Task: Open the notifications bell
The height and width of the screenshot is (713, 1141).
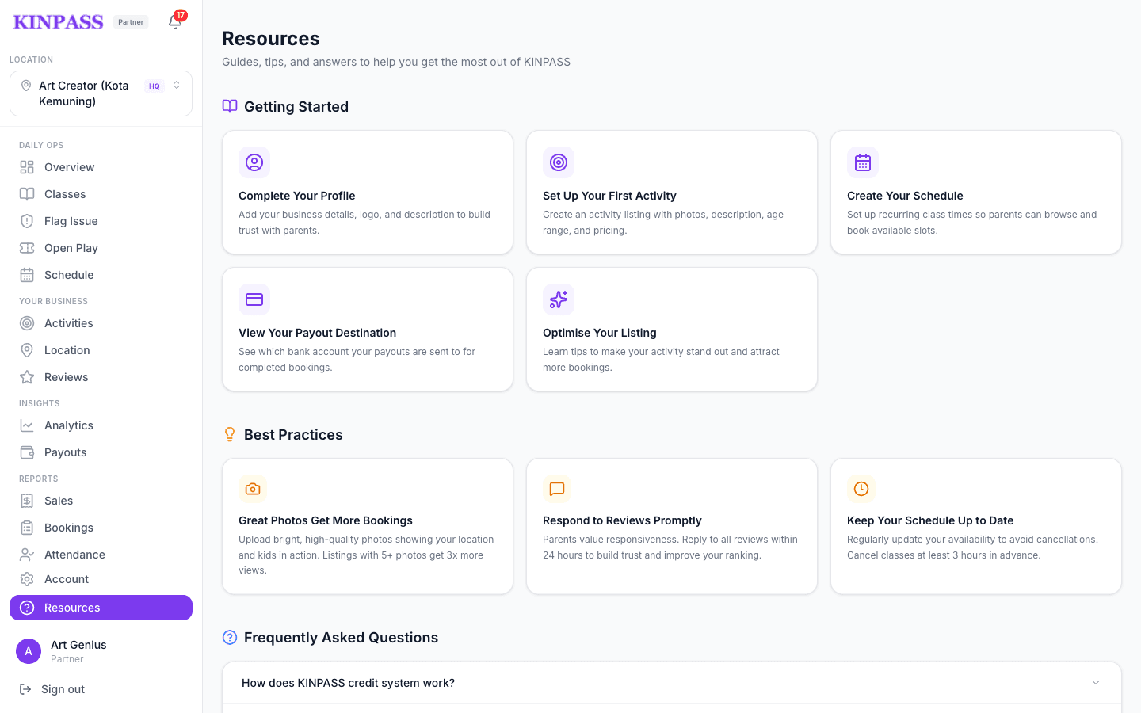Action: coord(175,21)
